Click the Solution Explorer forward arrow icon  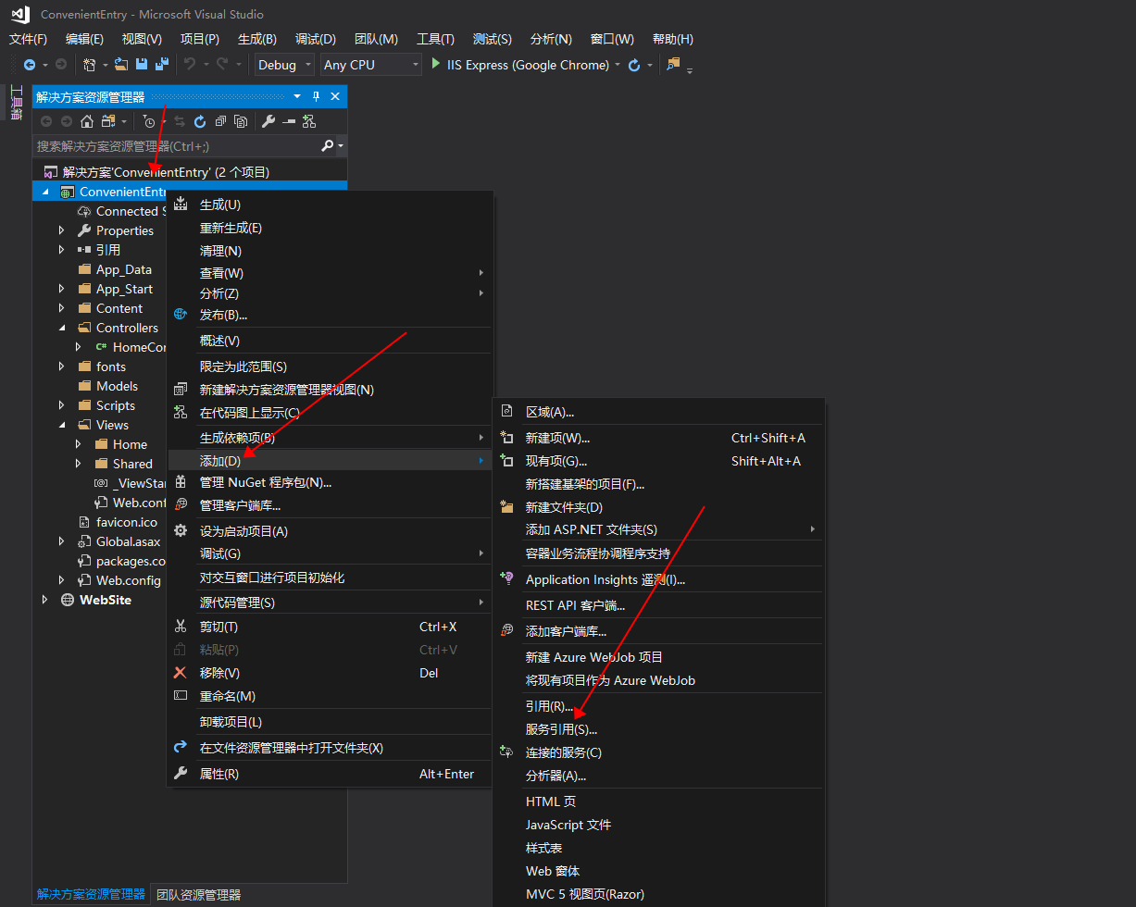[x=67, y=121]
